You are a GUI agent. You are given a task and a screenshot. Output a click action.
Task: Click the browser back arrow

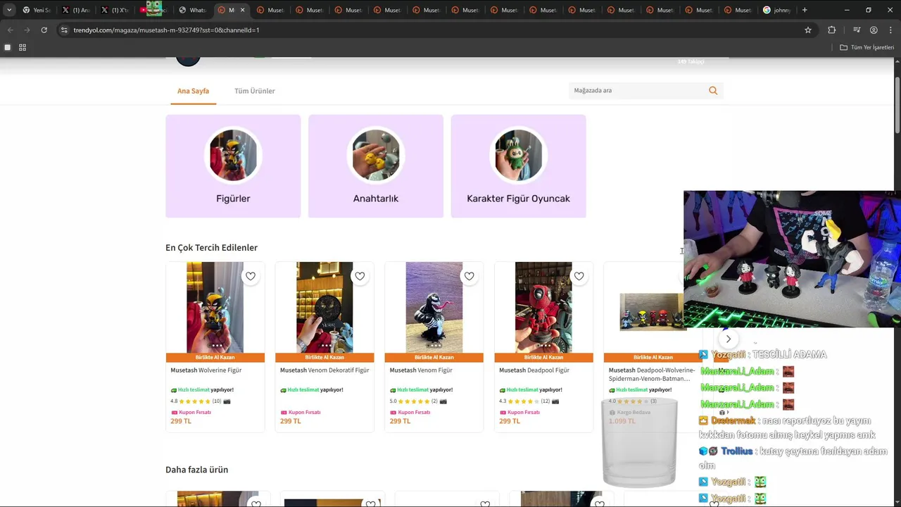[10, 30]
